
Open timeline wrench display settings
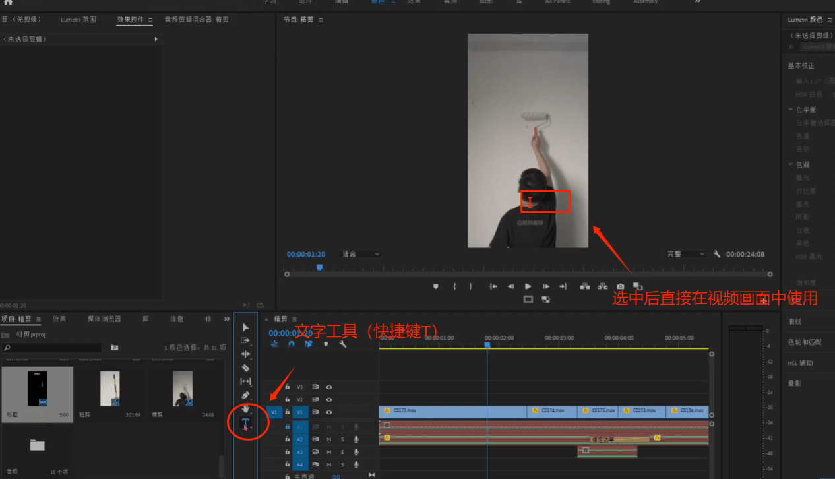pos(343,344)
